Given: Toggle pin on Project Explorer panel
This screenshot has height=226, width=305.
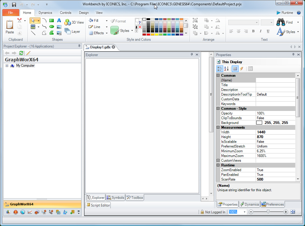Looking at the screenshot, I should click(79, 46).
